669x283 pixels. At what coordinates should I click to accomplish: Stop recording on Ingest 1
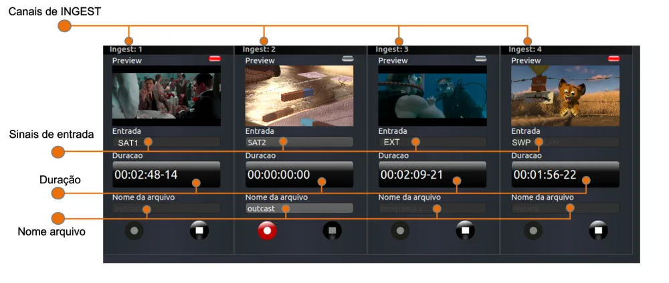(x=199, y=231)
